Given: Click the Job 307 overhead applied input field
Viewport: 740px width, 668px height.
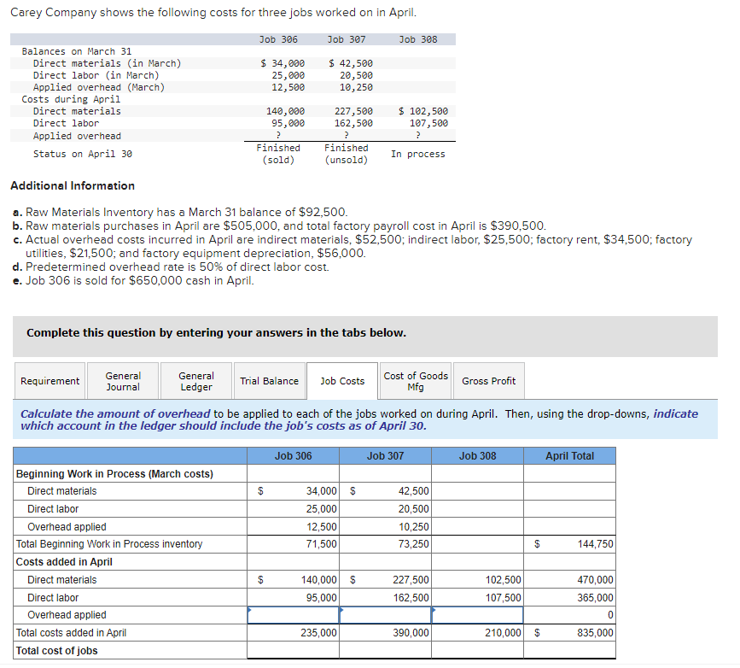Looking at the screenshot, I should 384,614.
